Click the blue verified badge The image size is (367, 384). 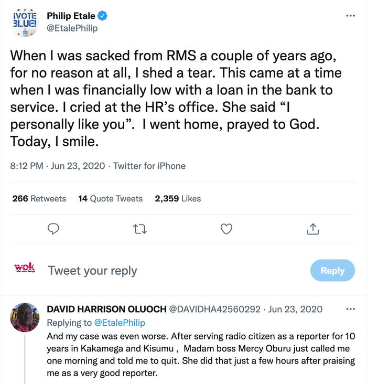103,16
